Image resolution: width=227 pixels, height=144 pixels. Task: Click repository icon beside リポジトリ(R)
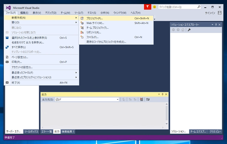click(82, 32)
